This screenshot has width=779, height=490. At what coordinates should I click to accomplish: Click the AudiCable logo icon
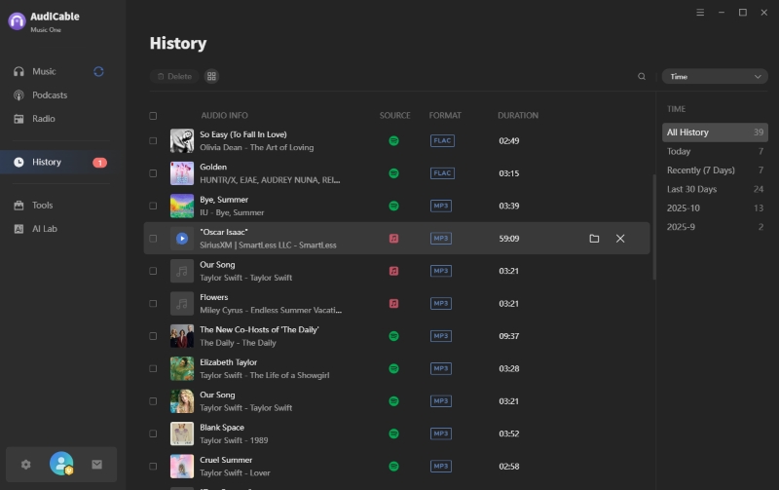17,21
